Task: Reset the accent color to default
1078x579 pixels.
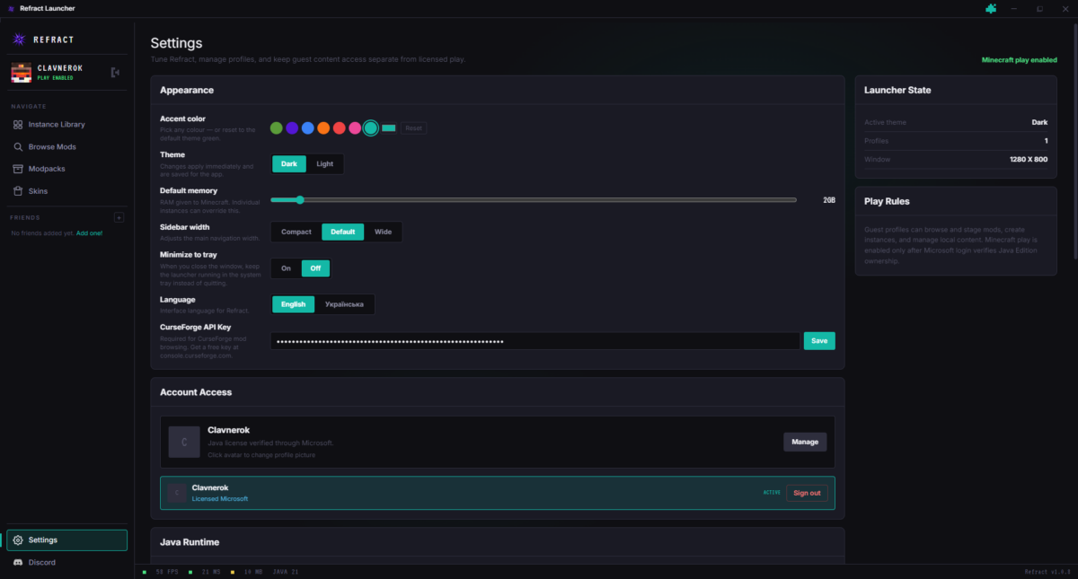Action: pyautogui.click(x=413, y=128)
